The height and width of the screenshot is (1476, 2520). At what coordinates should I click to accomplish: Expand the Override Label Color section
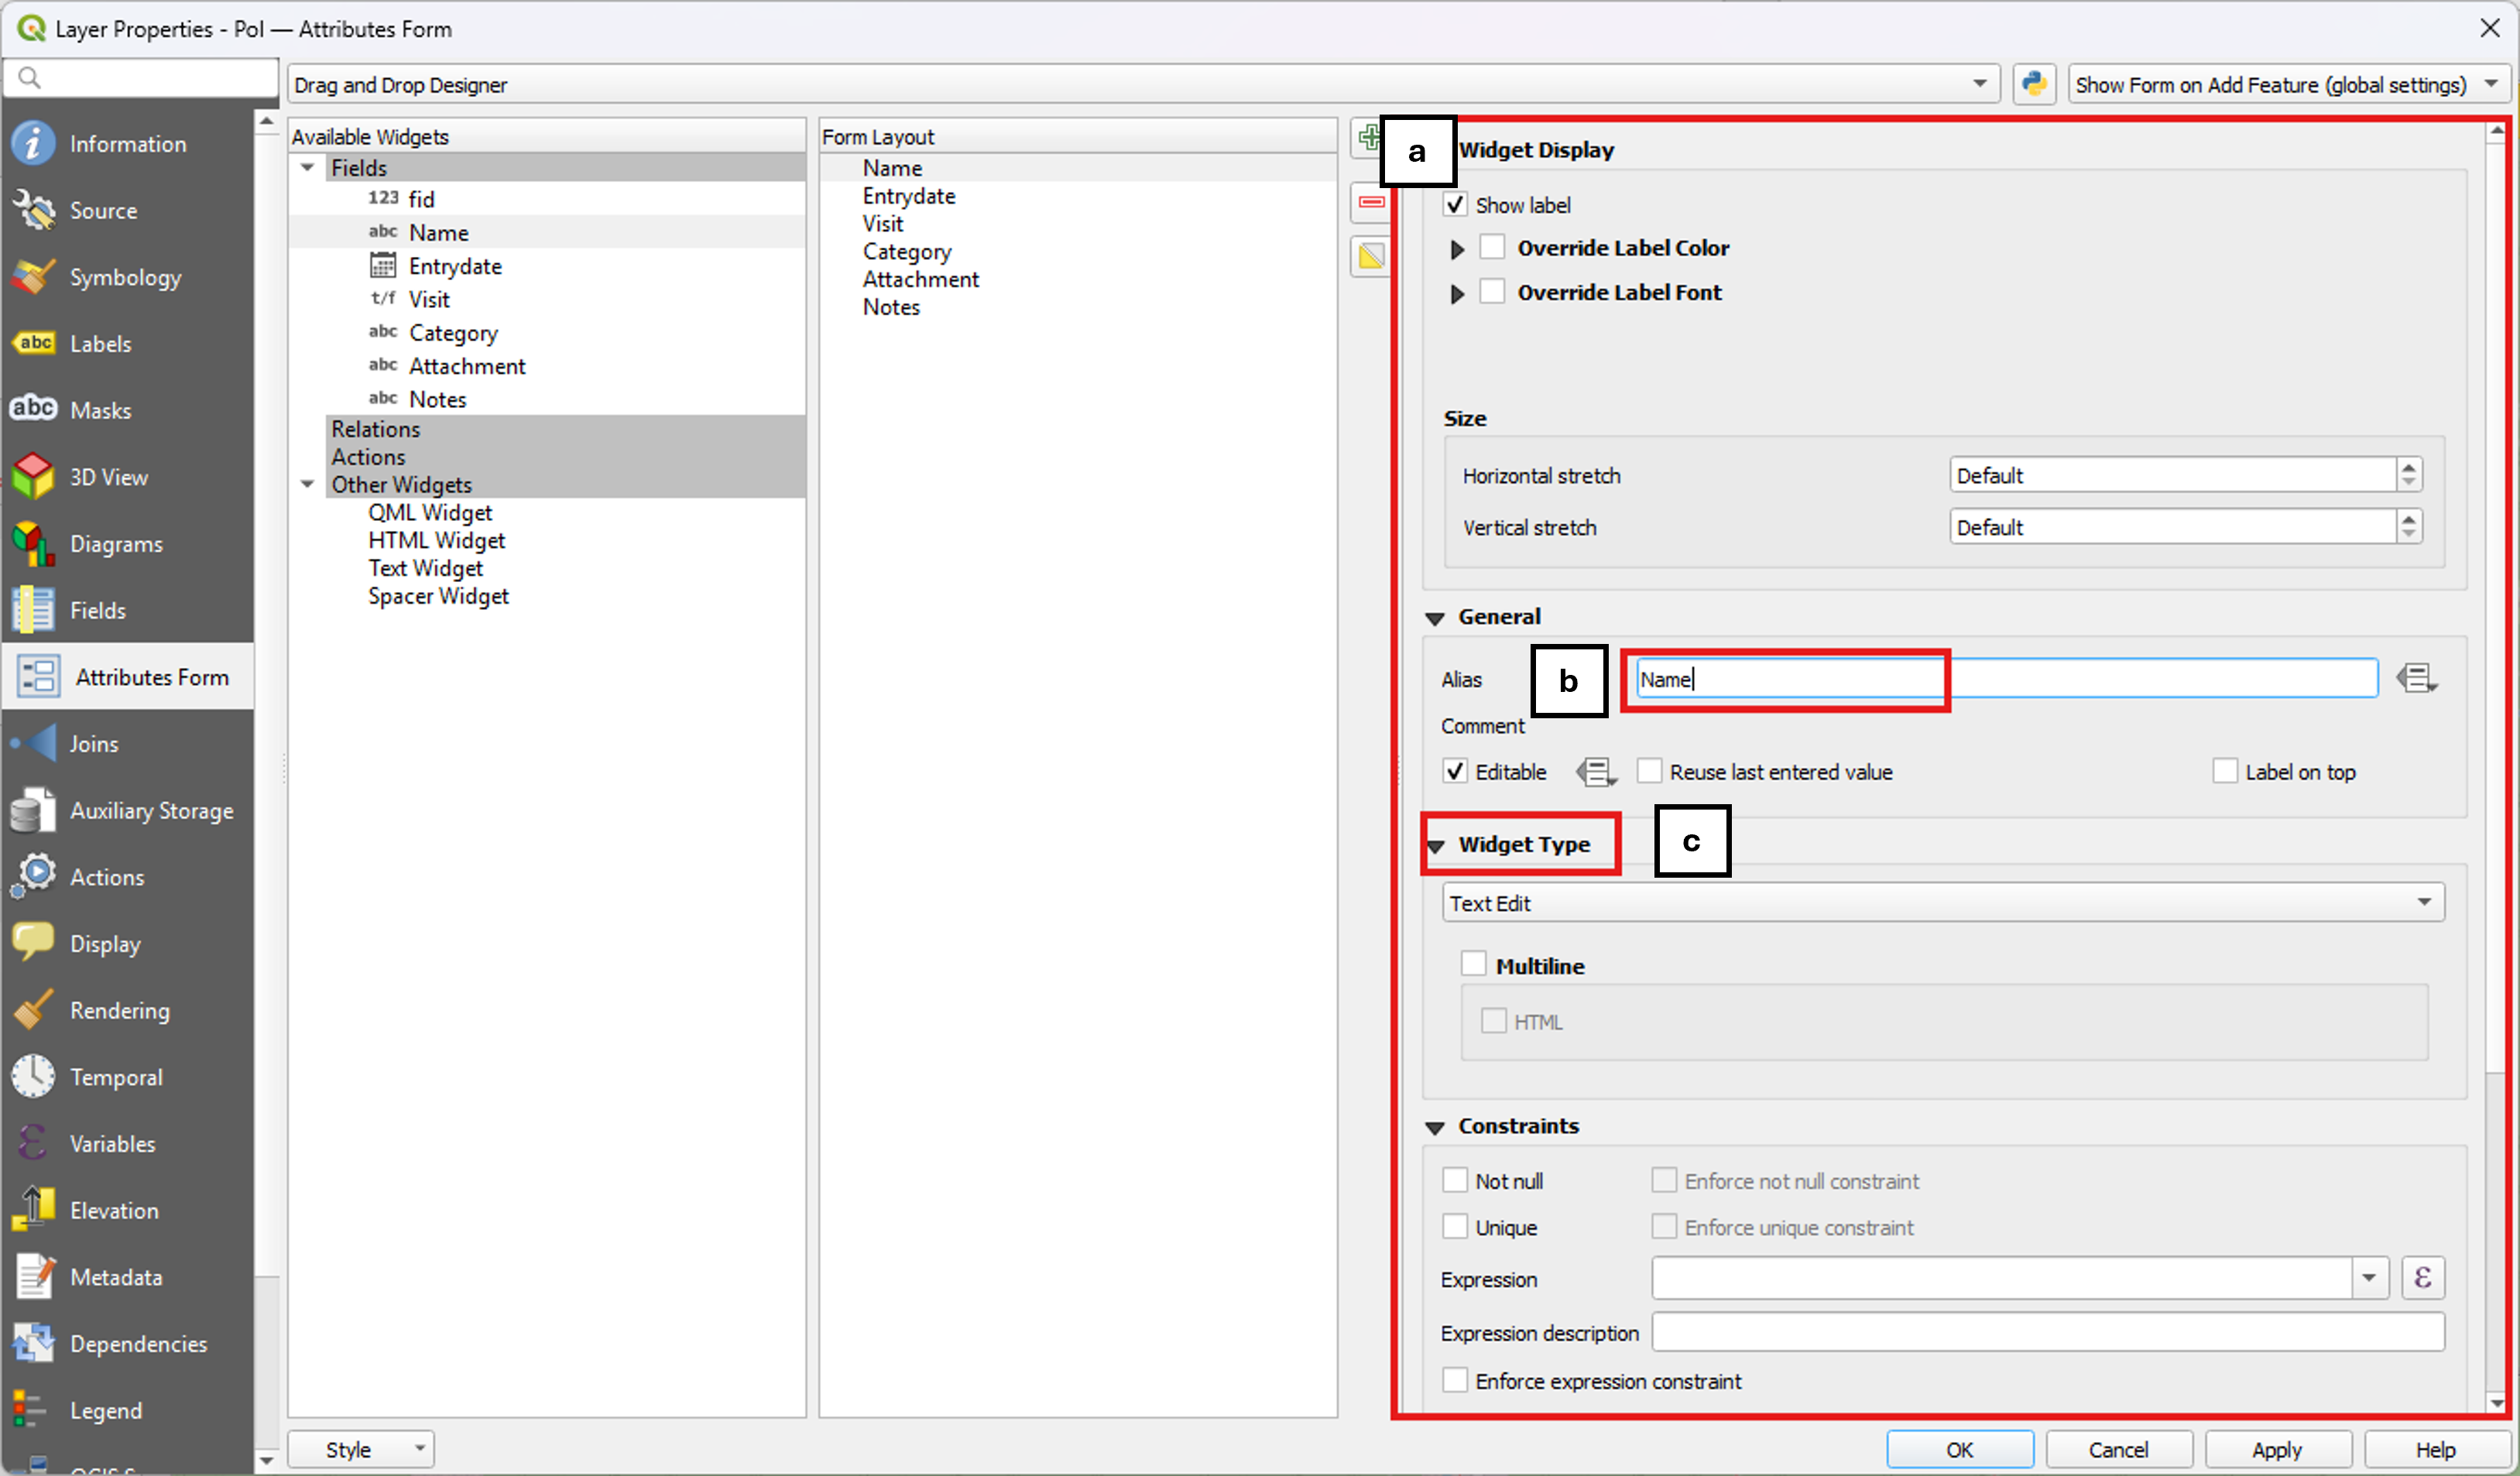(1457, 249)
